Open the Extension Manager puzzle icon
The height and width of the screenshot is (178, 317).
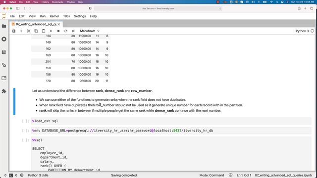point(4,91)
